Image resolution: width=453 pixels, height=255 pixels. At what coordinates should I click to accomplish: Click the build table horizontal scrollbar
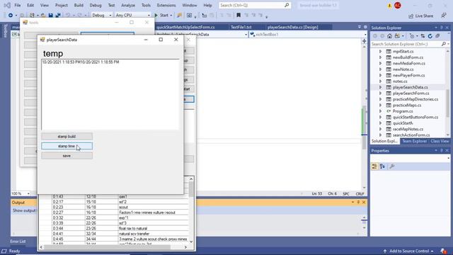coord(113,247)
